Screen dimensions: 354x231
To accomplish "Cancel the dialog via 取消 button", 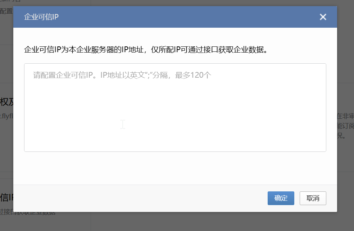I will (313, 198).
